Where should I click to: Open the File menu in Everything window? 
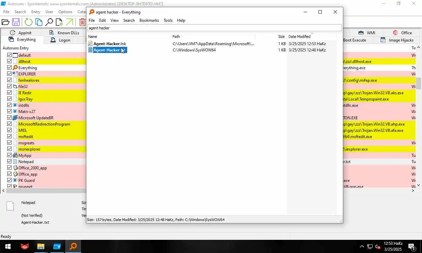92,20
